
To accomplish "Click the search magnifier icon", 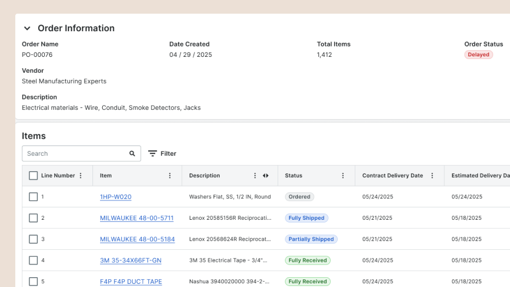I will click(x=132, y=154).
